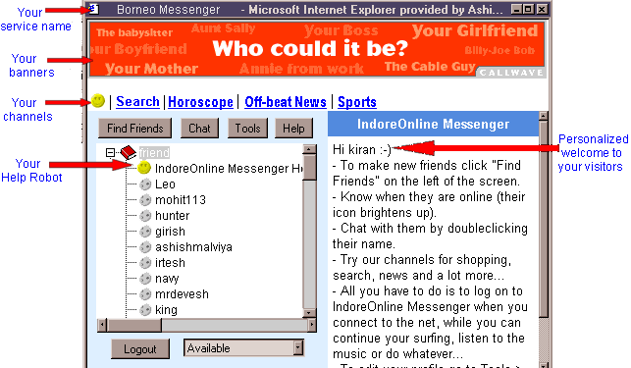Click the gray status icon beside mohit113
This screenshot has width=631, height=368.
tap(145, 200)
